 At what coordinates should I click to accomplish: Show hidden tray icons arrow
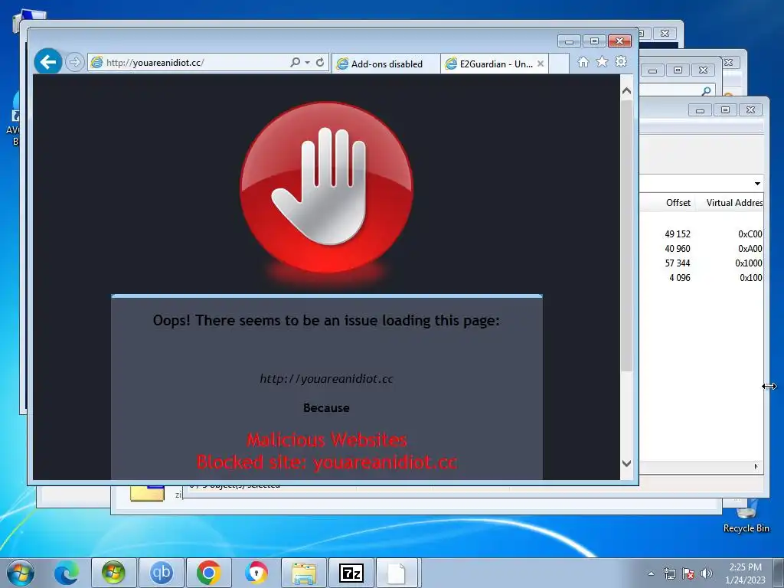651,573
